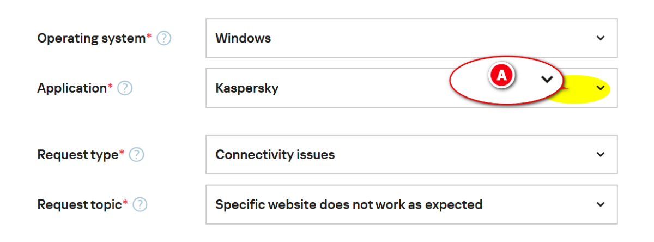This screenshot has width=654, height=242.
Task: Expand the Connectivity issues dropdown arrow
Action: click(601, 155)
